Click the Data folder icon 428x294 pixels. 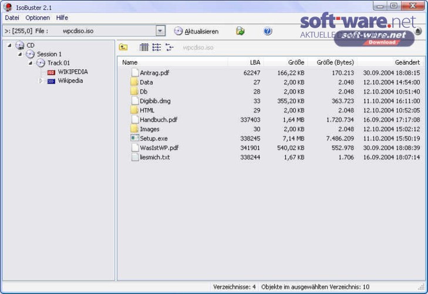point(134,82)
